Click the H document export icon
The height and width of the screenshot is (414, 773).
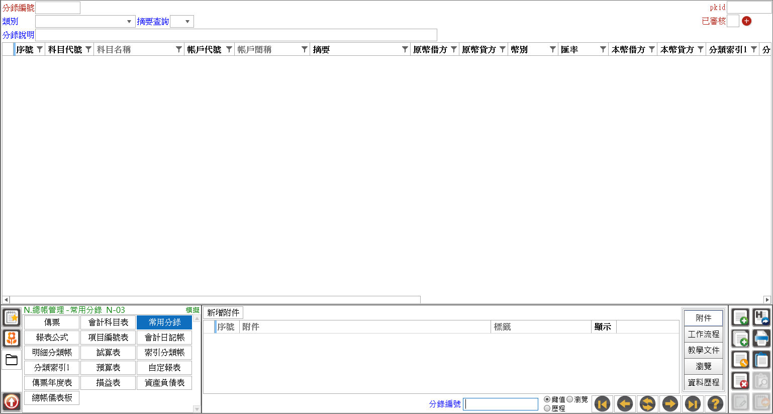pos(761,318)
